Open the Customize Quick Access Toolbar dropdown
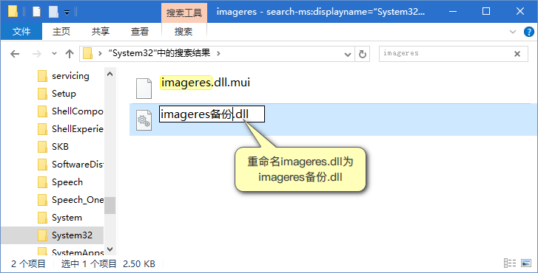The image size is (538, 273). click(x=67, y=13)
